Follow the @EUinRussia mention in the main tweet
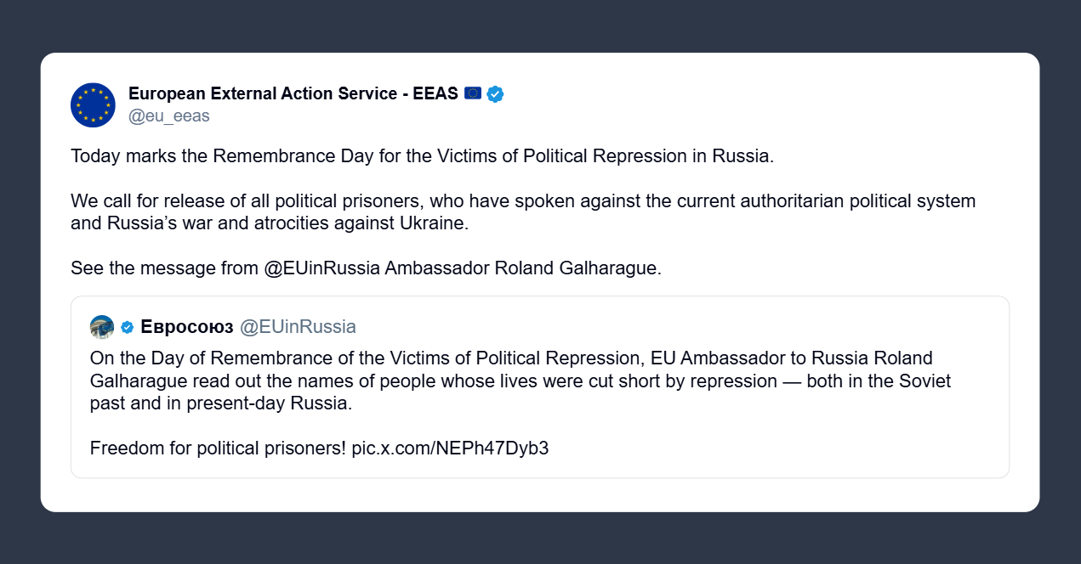This screenshot has height=564, width=1081. pyautogui.click(x=322, y=268)
